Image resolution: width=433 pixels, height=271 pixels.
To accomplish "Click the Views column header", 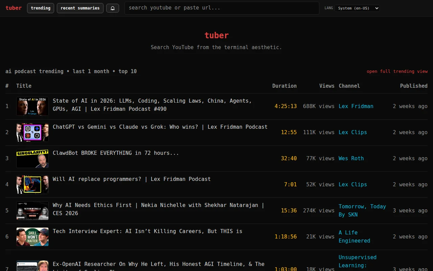I will (x=327, y=86).
